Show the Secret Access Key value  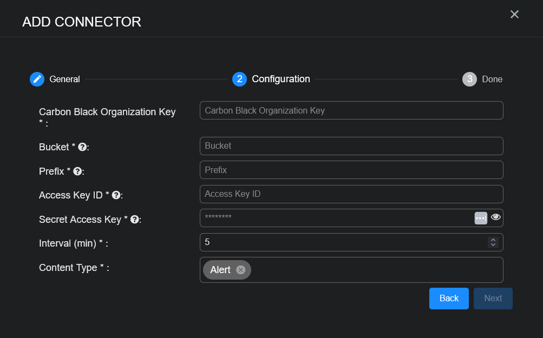click(x=496, y=217)
